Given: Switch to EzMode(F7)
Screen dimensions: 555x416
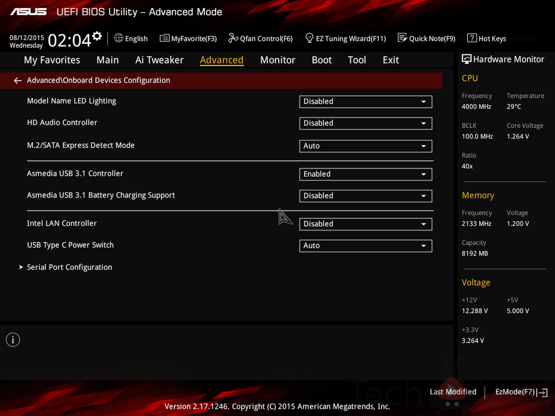Looking at the screenshot, I should (515, 392).
